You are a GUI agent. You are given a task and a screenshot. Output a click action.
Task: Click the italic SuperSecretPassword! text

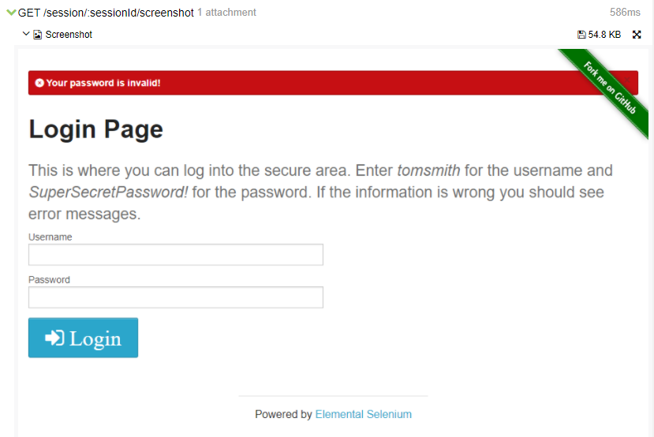click(x=108, y=192)
